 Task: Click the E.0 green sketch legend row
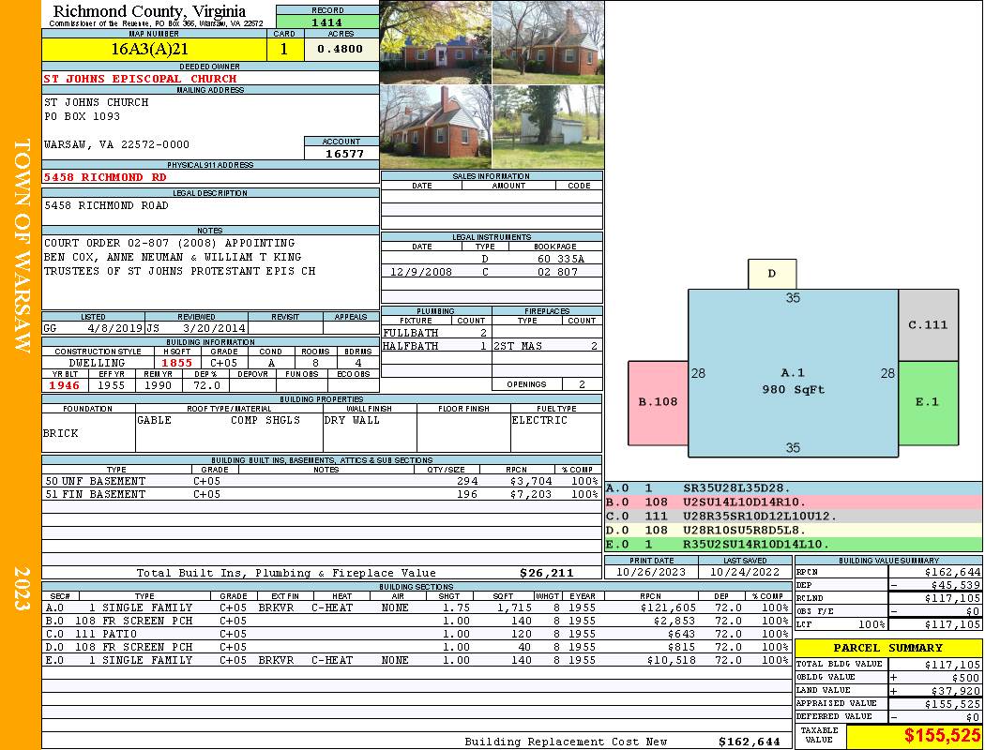click(x=794, y=544)
